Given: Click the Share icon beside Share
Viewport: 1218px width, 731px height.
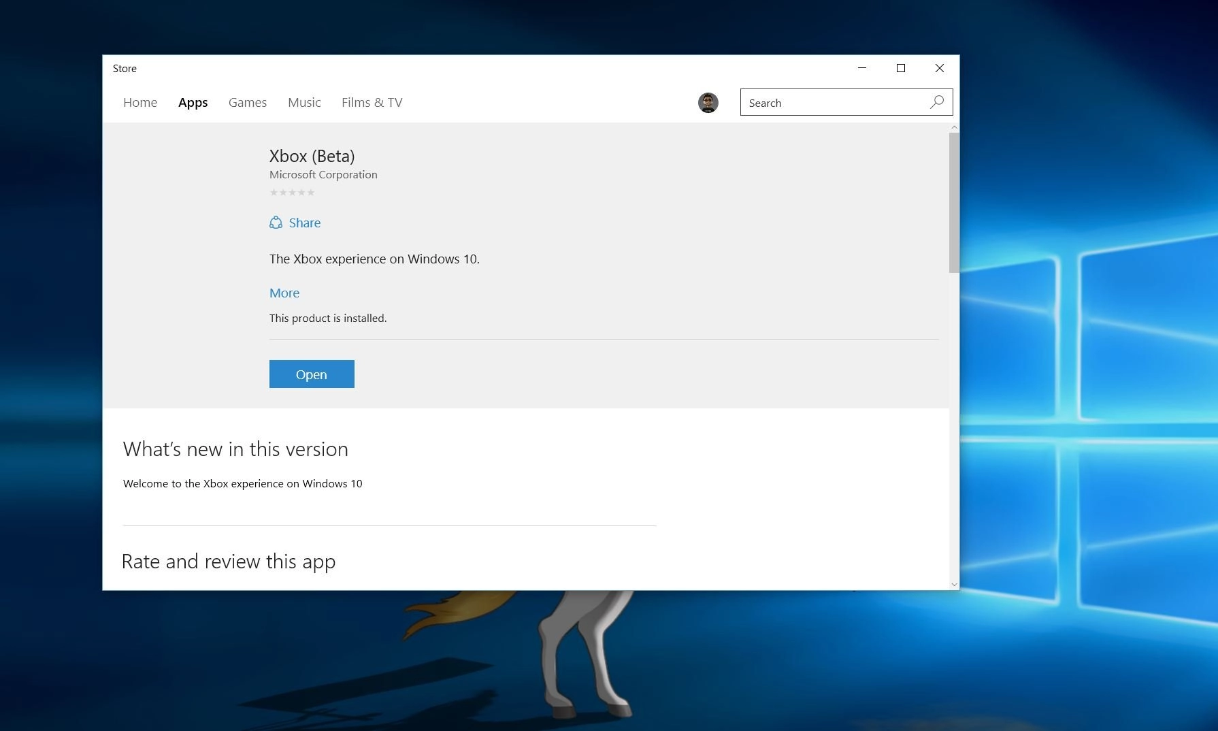Looking at the screenshot, I should click(x=276, y=223).
